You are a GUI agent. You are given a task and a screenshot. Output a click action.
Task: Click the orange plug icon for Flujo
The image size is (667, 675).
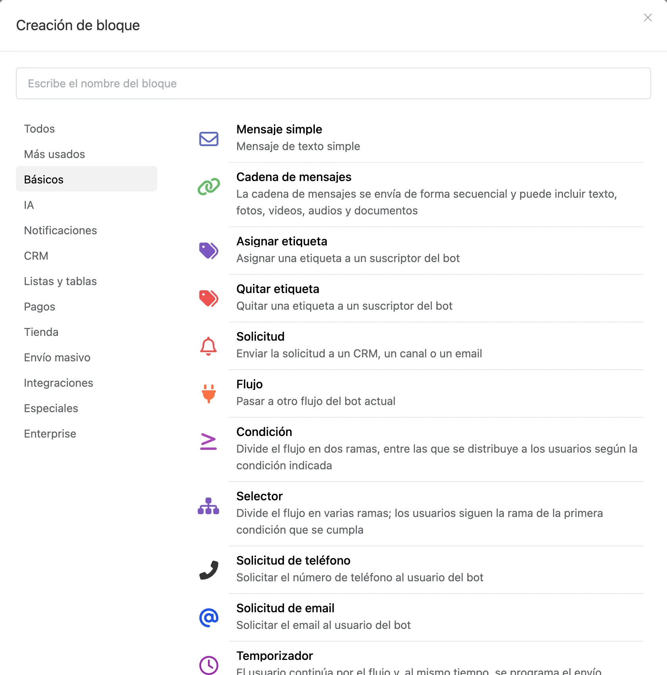click(x=208, y=393)
